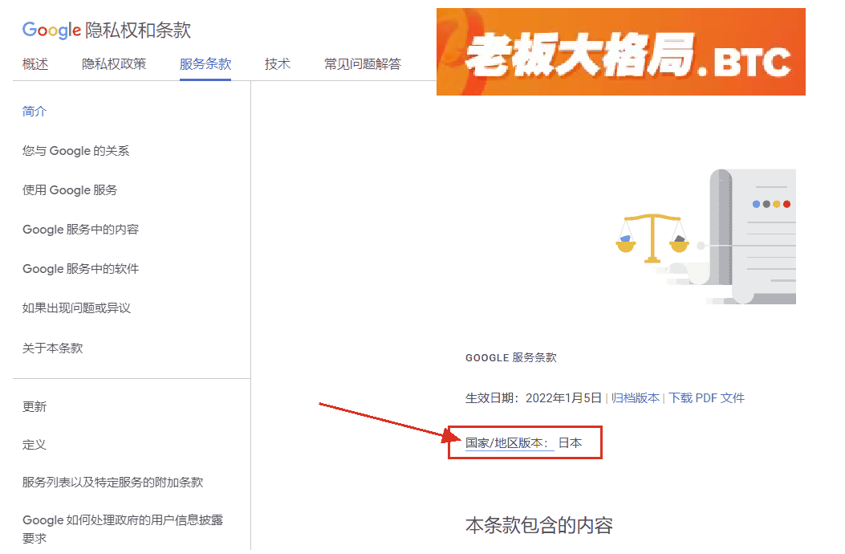The width and height of the screenshot is (845, 554).
Task: Open Google 服务中的软件 sidebar item
Action: pos(80,269)
